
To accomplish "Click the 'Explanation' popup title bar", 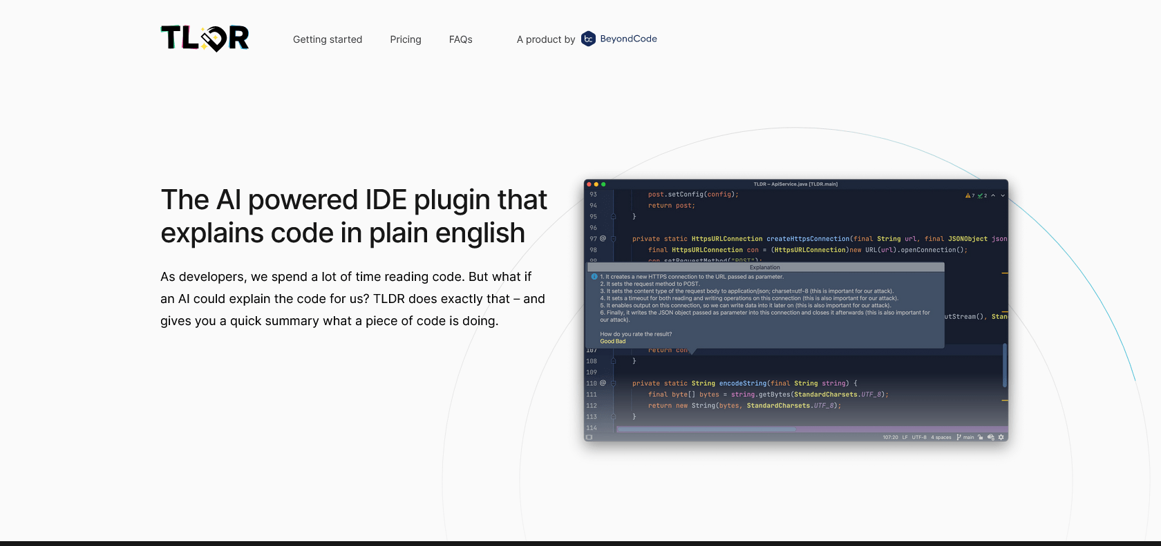I will 765,267.
